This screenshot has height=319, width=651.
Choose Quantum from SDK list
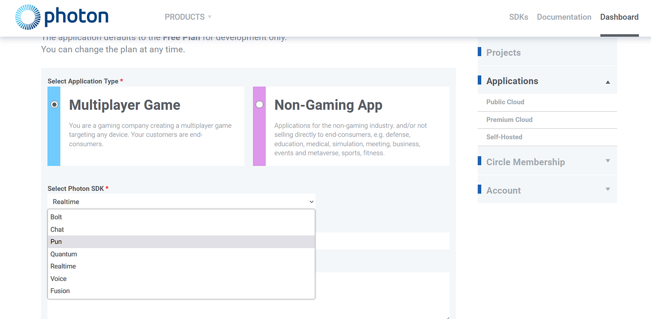[181, 254]
